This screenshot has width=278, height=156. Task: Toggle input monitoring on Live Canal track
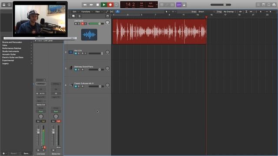pos(86,24)
